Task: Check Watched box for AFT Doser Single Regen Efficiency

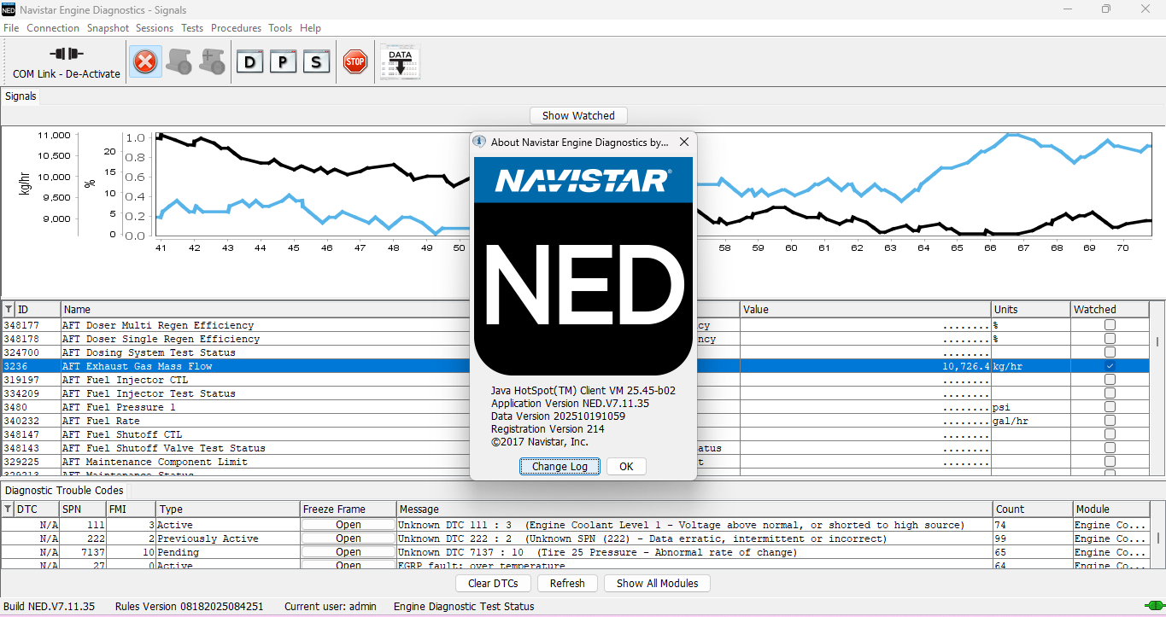Action: tap(1110, 339)
